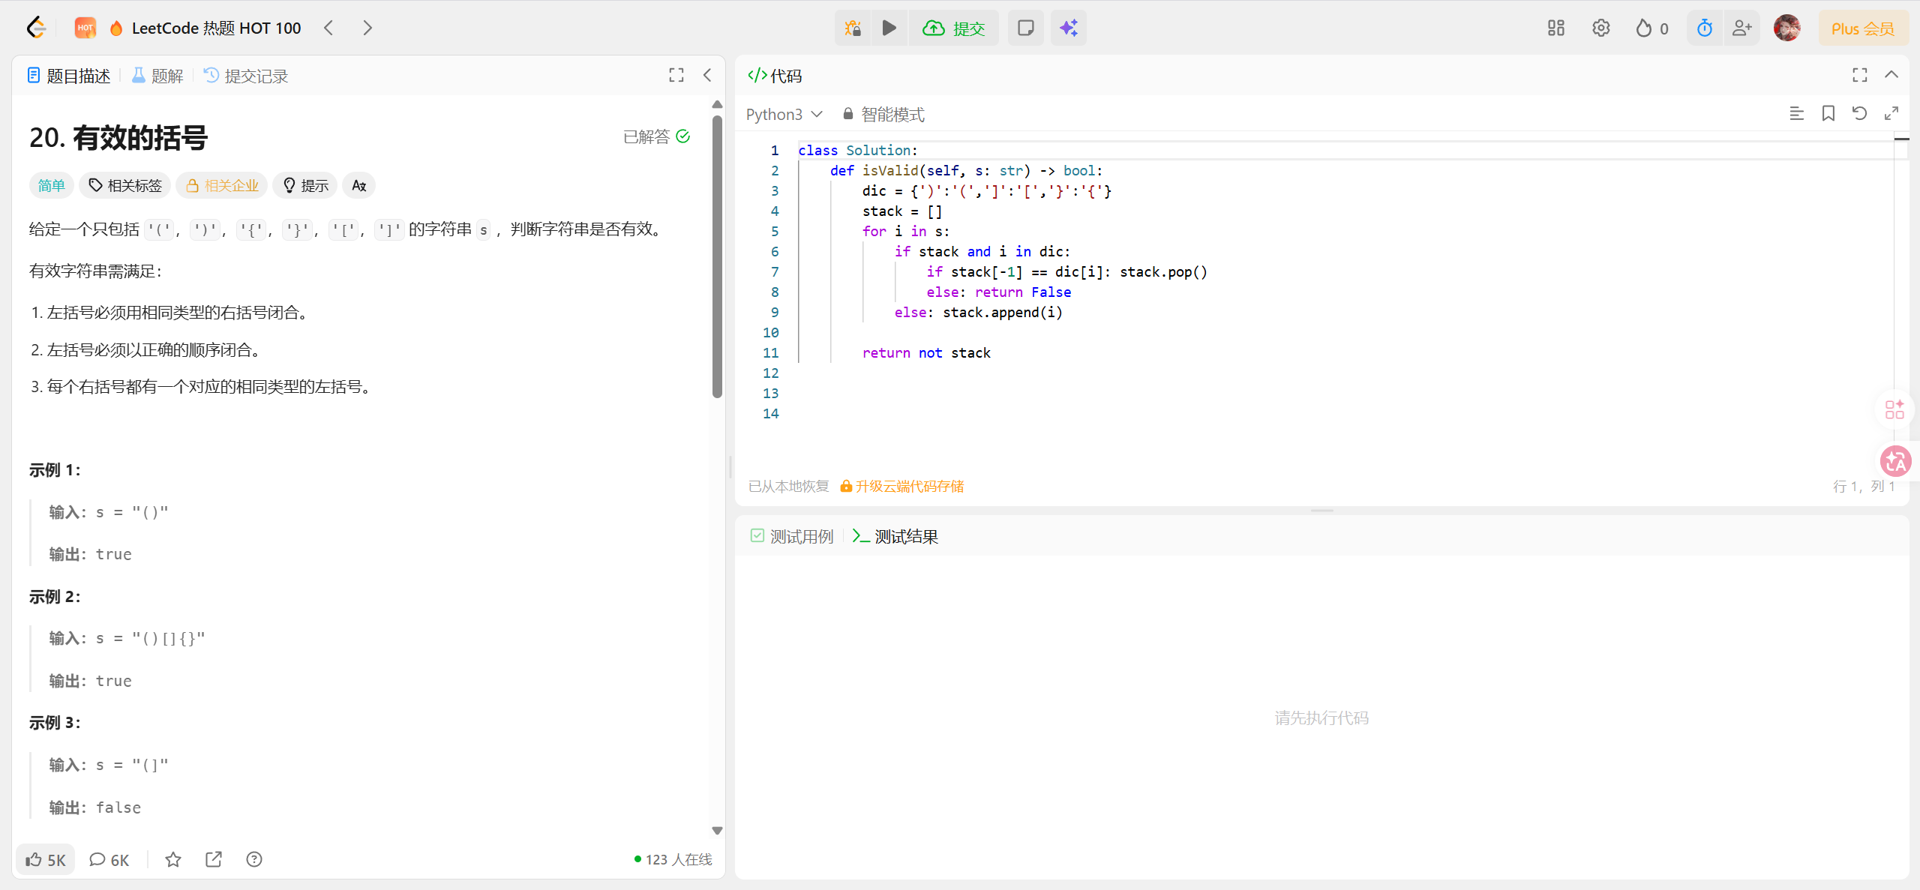
Task: Maximize the description panel
Action: (676, 75)
